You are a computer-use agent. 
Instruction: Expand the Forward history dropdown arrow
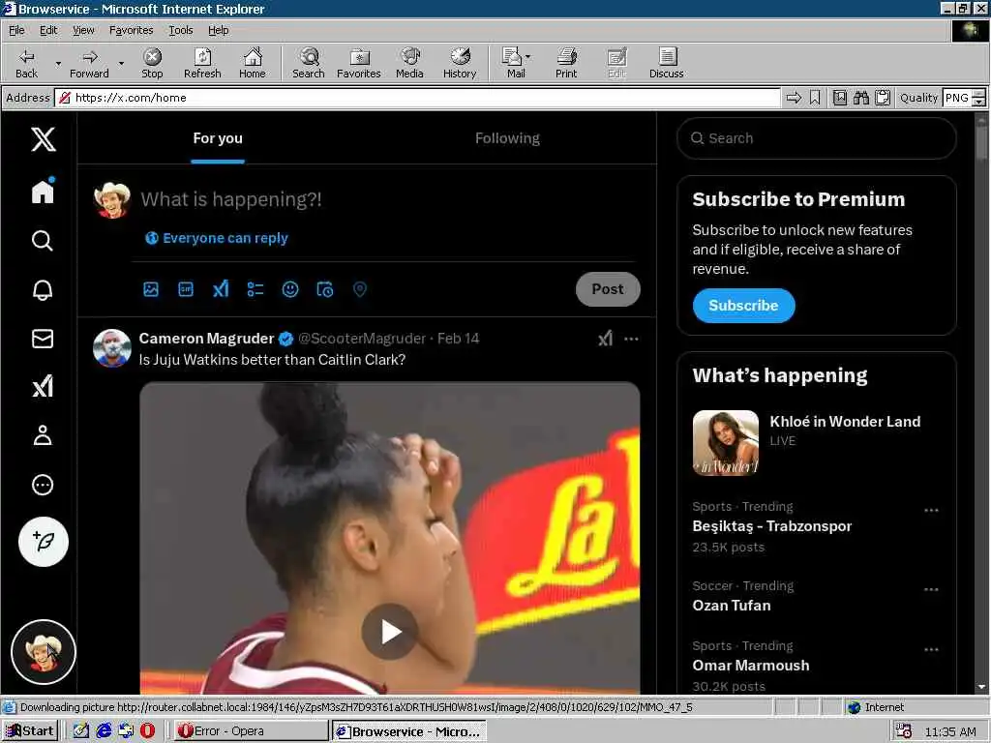[121, 63]
